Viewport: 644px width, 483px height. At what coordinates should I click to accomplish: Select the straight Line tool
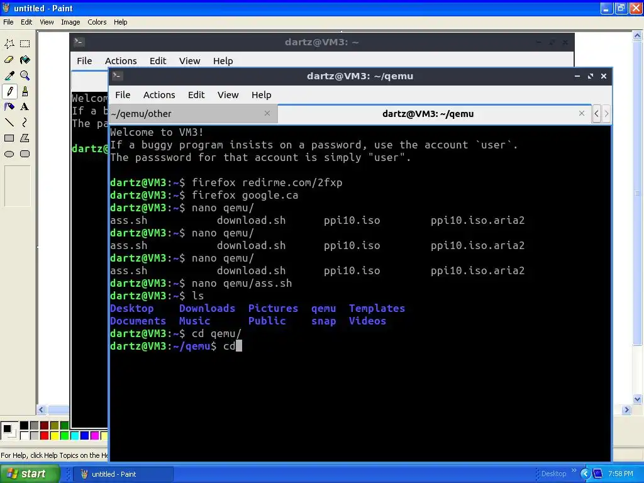coord(9,123)
